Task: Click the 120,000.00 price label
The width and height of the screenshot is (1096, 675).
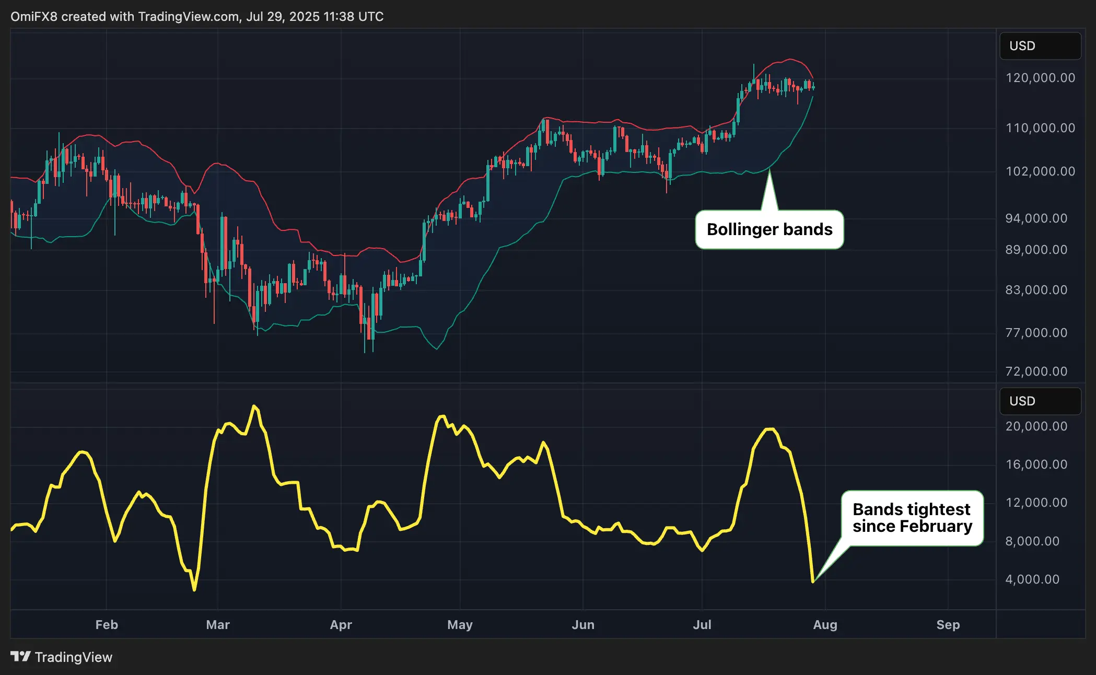Action: [x=1040, y=78]
